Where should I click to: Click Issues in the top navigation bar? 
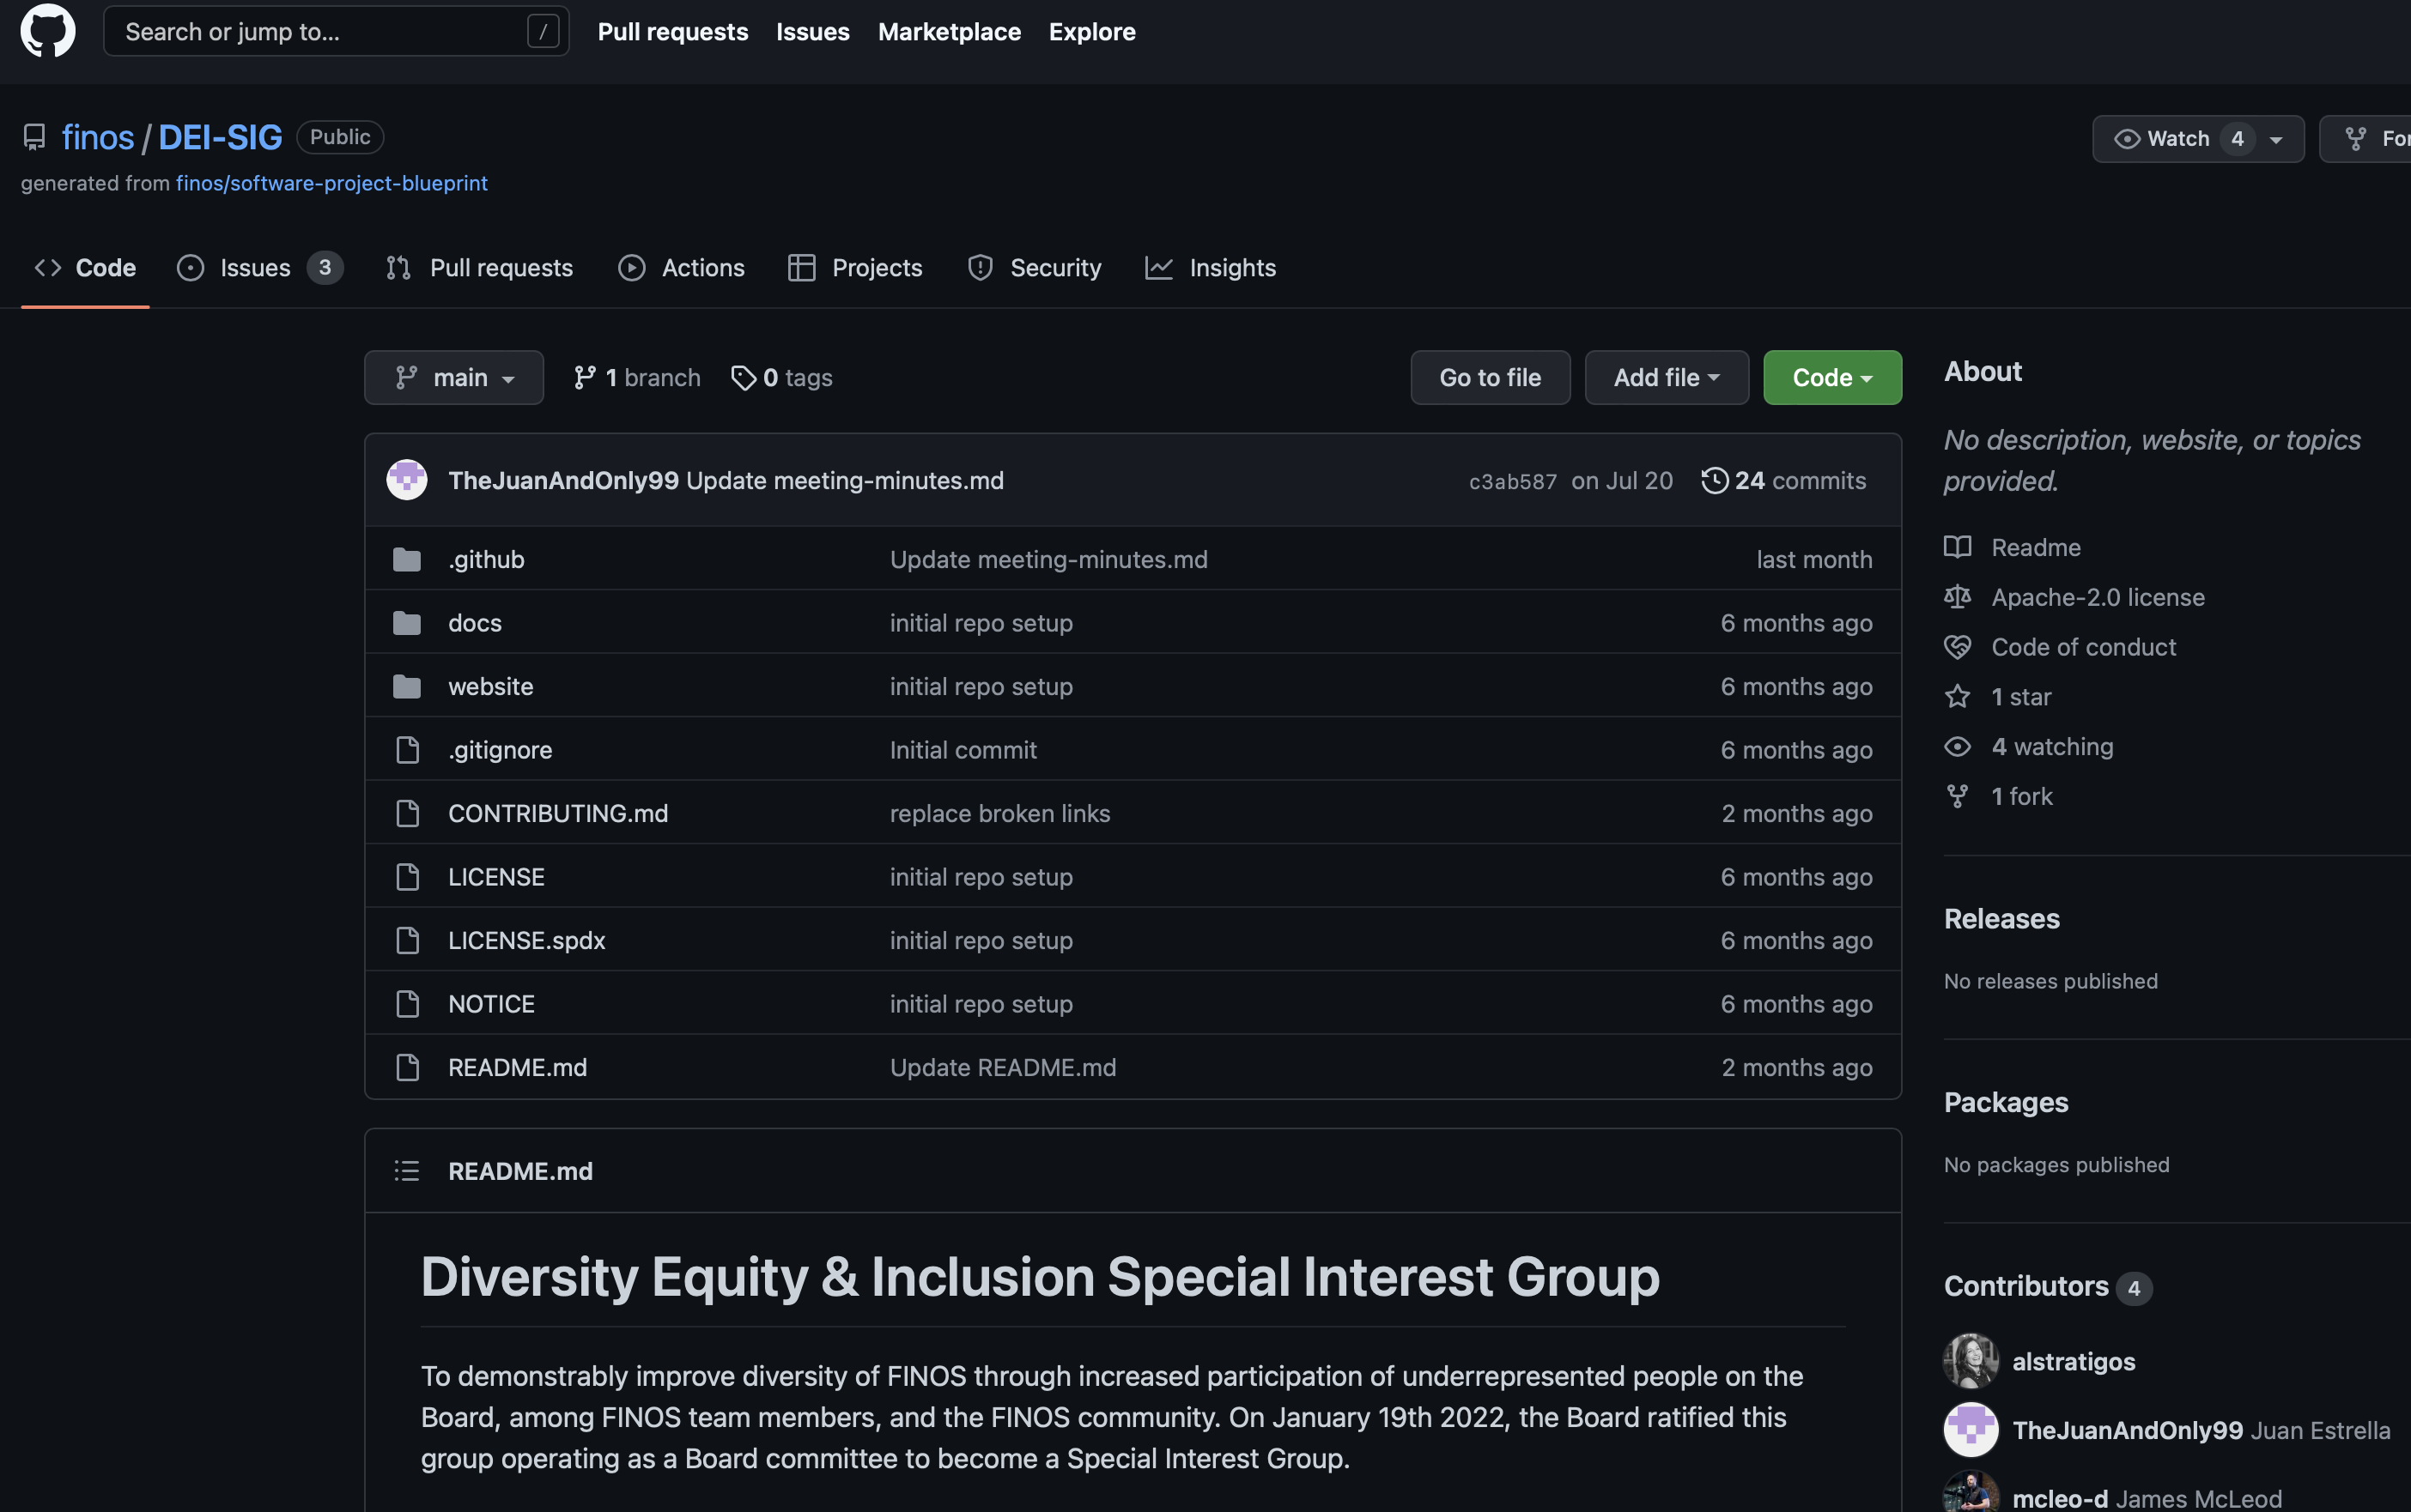(x=812, y=32)
